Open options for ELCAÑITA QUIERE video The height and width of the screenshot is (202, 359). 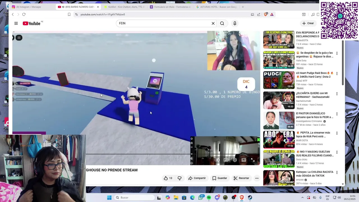[x=337, y=94]
